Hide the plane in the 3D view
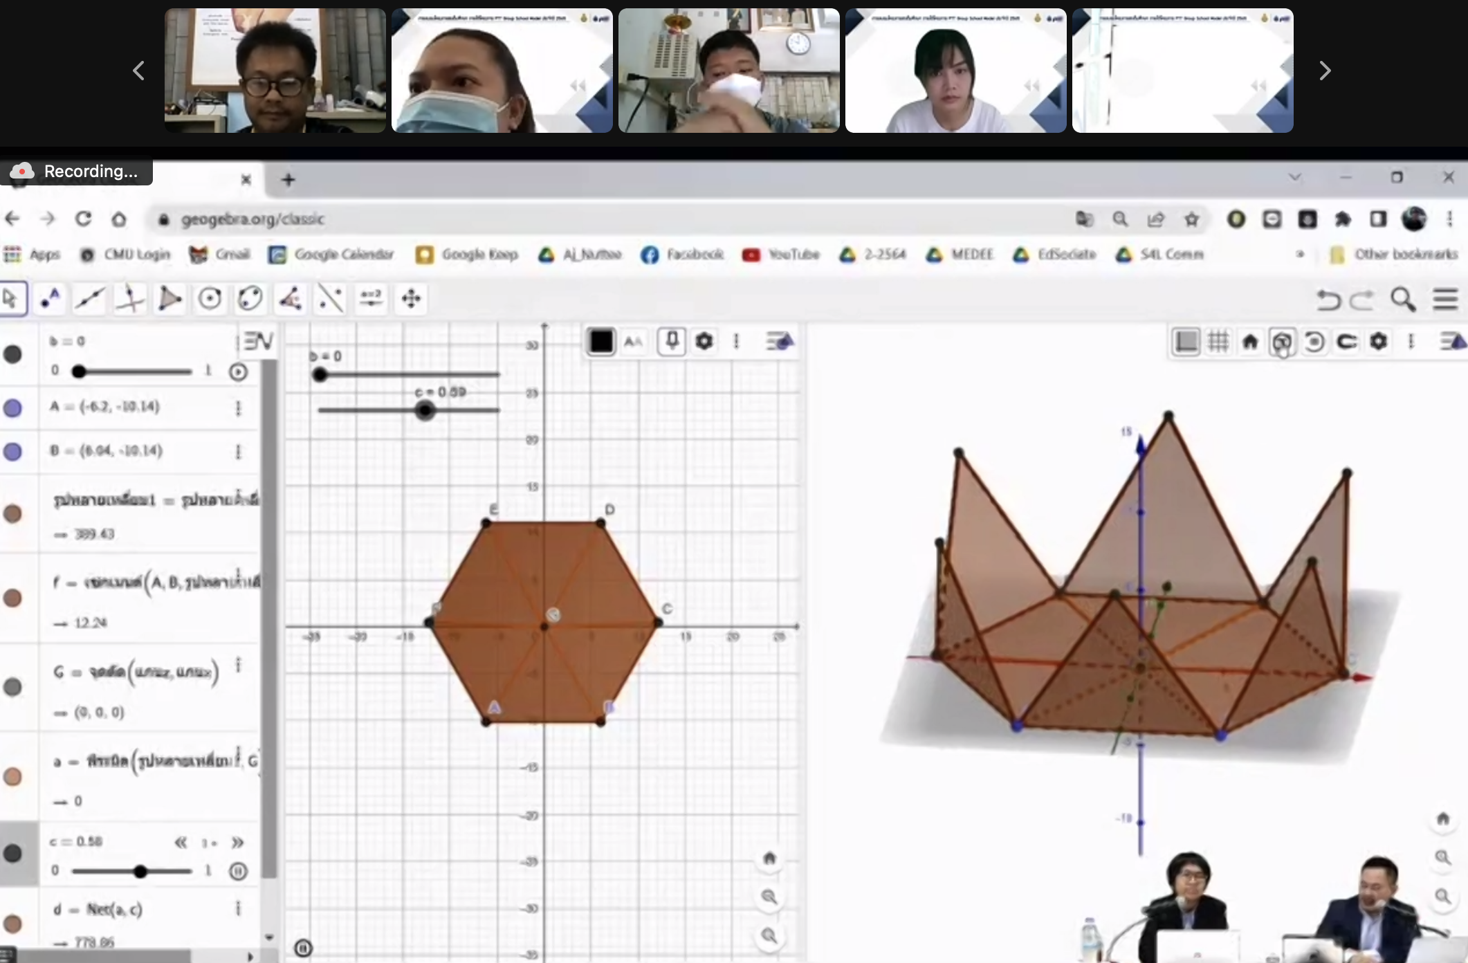Viewport: 1468px width, 963px height. click(x=1185, y=341)
